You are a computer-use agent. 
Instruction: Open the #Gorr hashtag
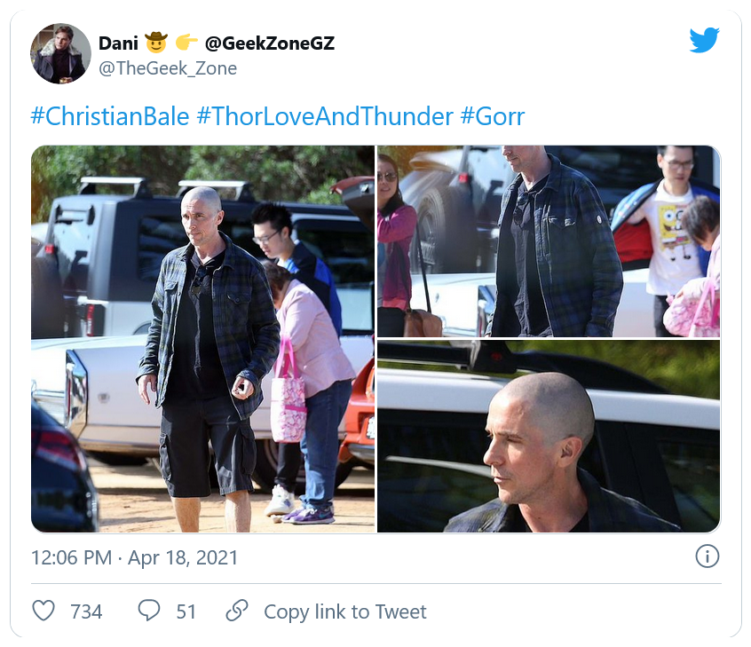click(493, 116)
